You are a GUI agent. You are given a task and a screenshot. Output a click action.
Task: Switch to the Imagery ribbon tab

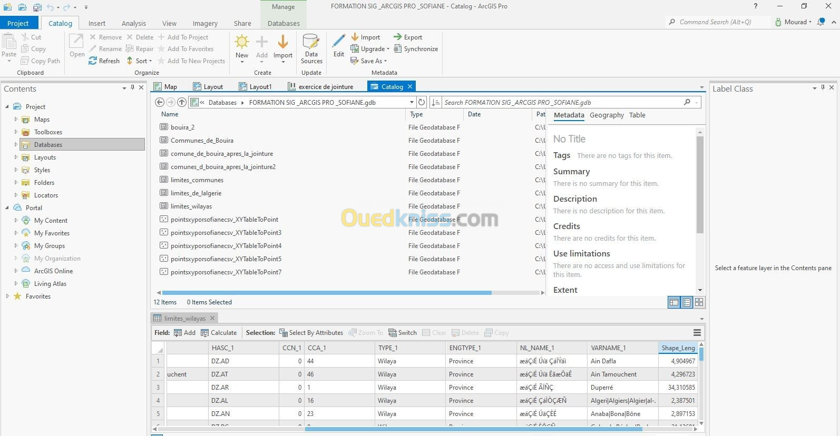tap(205, 23)
